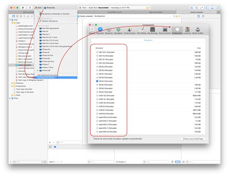229x176 pixels.
Task: Expand the Pods project at bottom
Action: pyautogui.click(x=10, y=98)
